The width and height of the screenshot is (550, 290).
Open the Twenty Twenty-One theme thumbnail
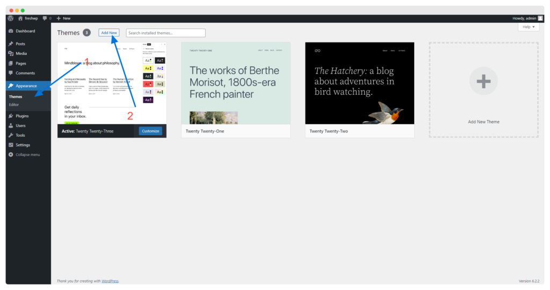(236, 83)
